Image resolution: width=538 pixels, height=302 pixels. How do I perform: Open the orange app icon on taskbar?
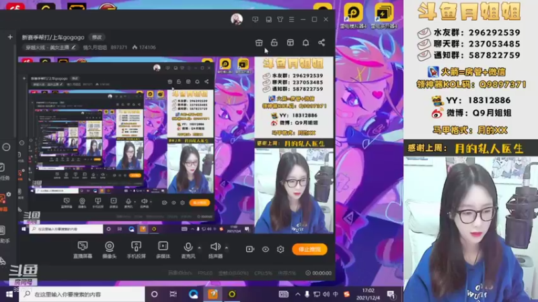213,294
